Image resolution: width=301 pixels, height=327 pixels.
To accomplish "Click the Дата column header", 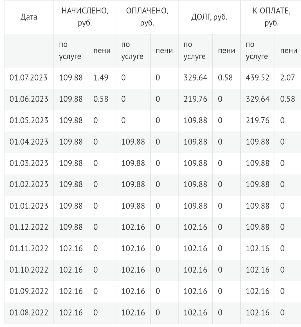I will [x=29, y=17].
